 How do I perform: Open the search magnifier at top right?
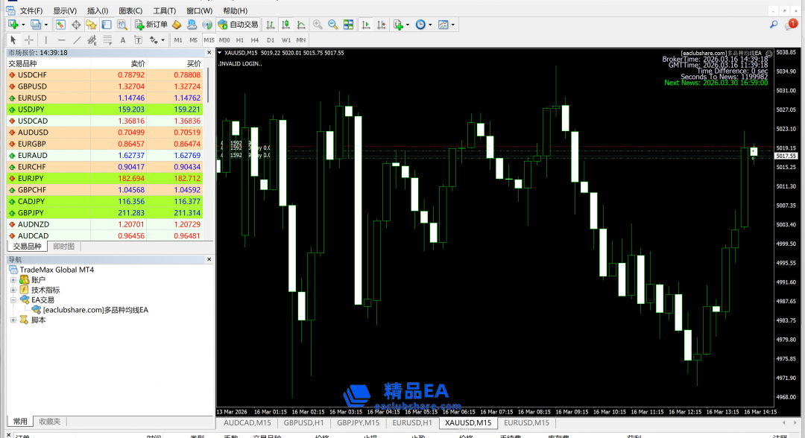pos(774,25)
